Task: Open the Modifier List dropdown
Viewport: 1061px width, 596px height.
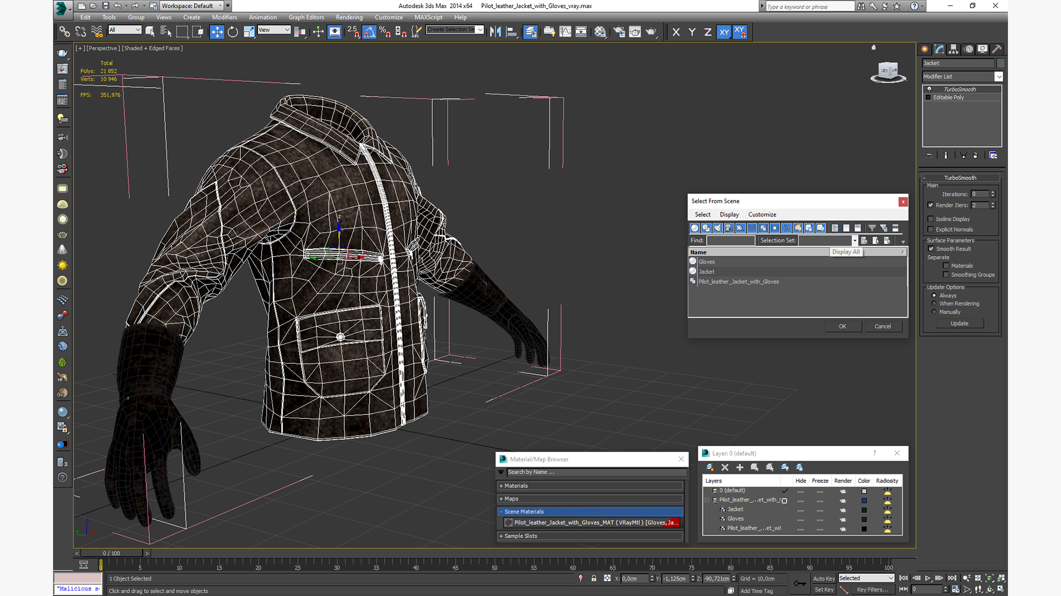Action: coord(999,77)
